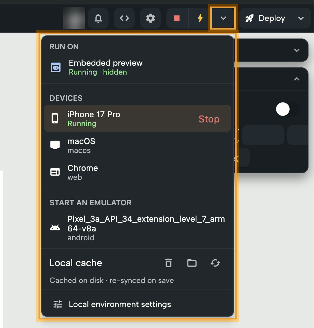Click the sliders icon beside Local environment settings
Screen dimensions: 314x328
[x=58, y=304]
